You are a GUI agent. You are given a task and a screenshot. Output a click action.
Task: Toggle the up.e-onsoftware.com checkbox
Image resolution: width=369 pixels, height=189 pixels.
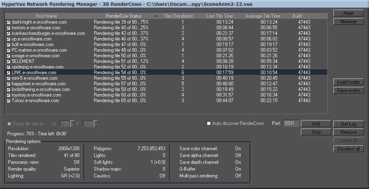coord(8,39)
